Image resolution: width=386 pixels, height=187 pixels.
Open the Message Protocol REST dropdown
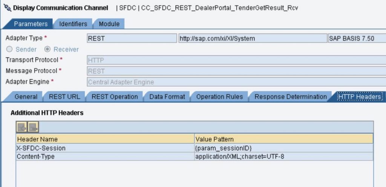[x=236, y=71]
